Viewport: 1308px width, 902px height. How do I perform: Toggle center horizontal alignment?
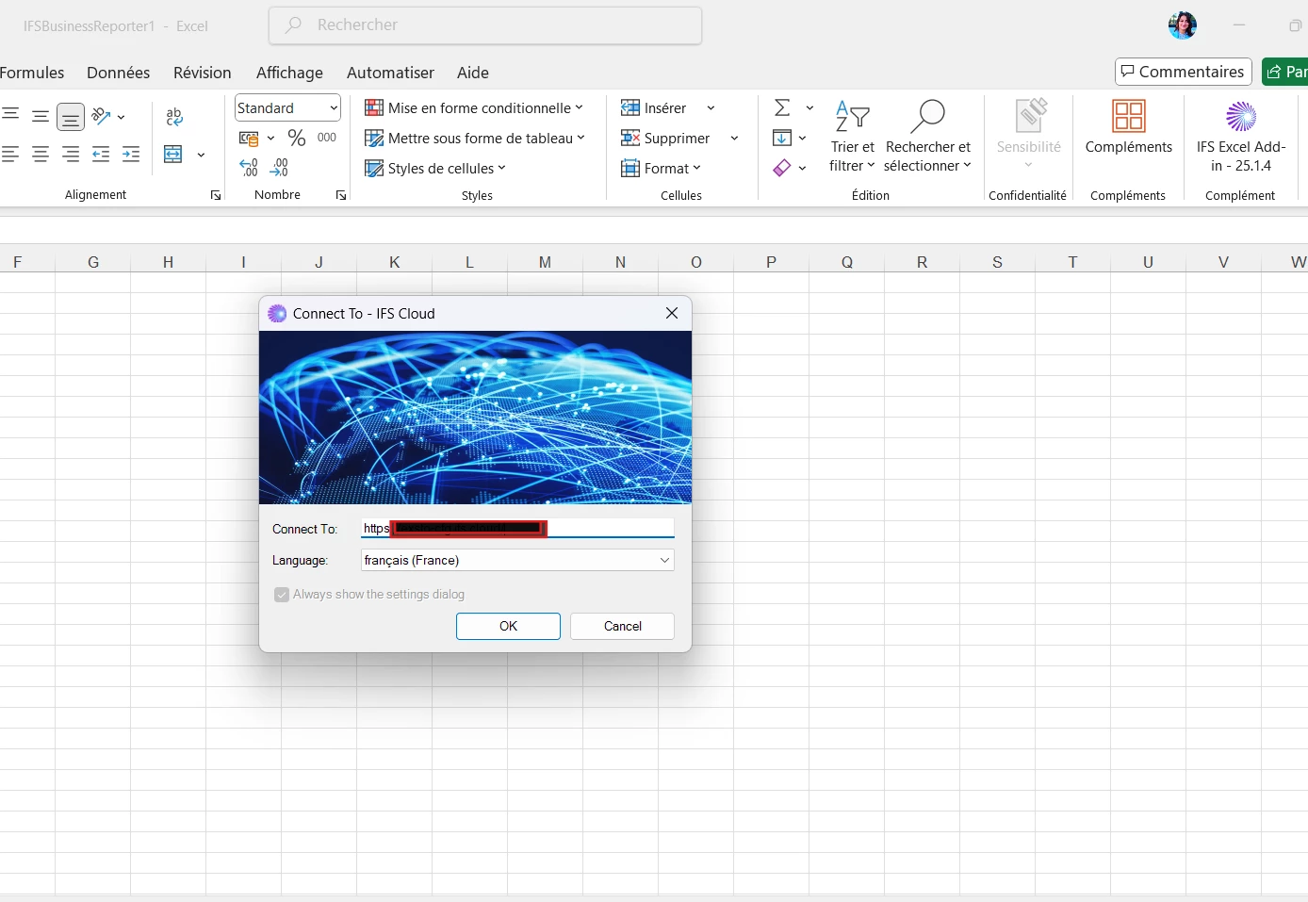coord(41,155)
